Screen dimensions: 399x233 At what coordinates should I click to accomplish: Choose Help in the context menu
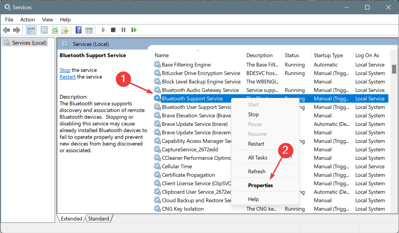pos(253,199)
